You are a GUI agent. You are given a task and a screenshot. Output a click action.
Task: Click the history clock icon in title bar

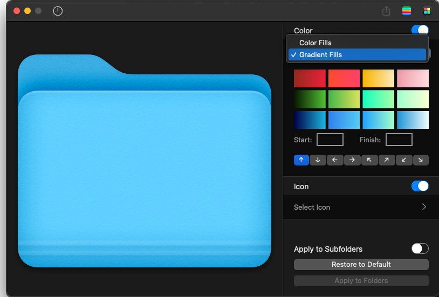[x=58, y=11]
